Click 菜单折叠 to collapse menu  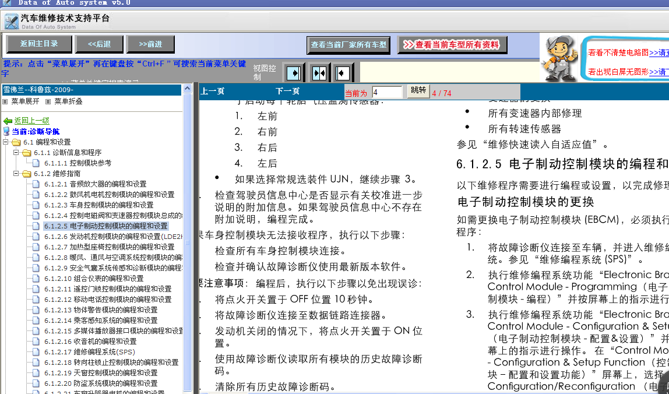pyautogui.click(x=68, y=101)
